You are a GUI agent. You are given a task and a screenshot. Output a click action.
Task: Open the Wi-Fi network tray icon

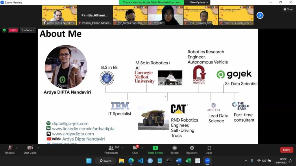coord(259,161)
